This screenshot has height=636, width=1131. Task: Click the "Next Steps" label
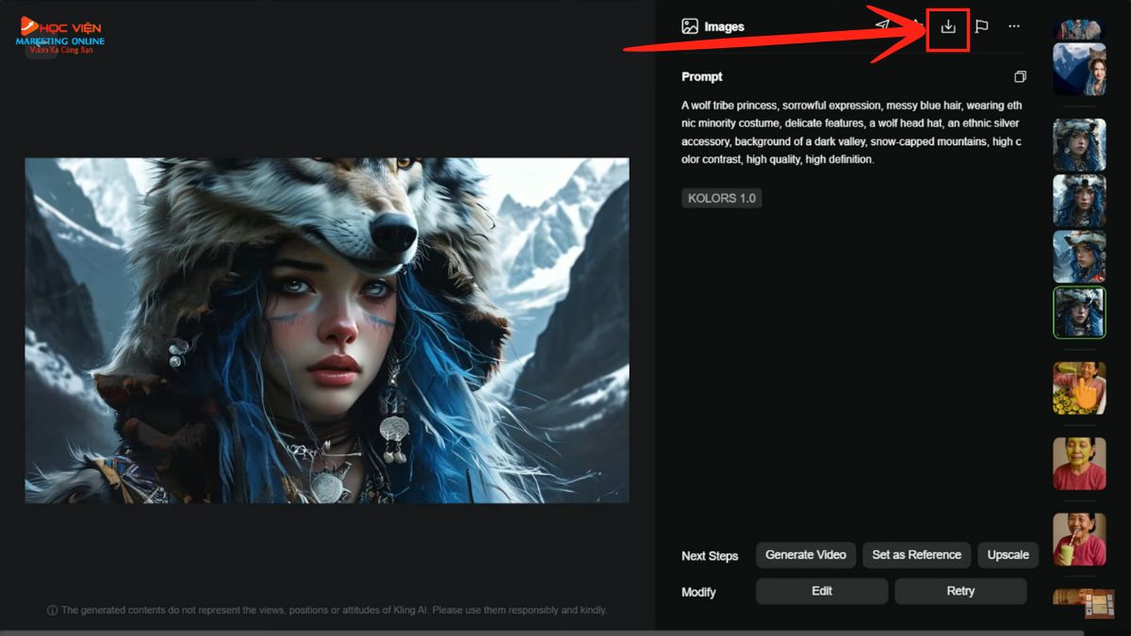pyautogui.click(x=710, y=556)
